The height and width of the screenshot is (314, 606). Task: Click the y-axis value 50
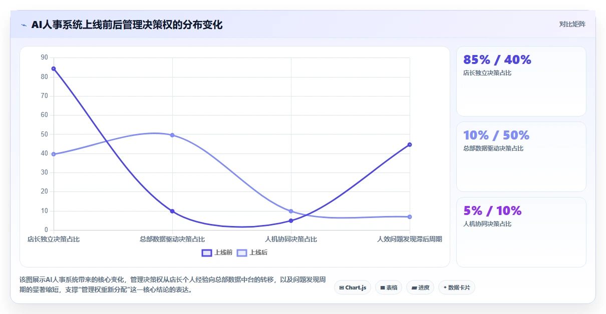click(x=44, y=134)
